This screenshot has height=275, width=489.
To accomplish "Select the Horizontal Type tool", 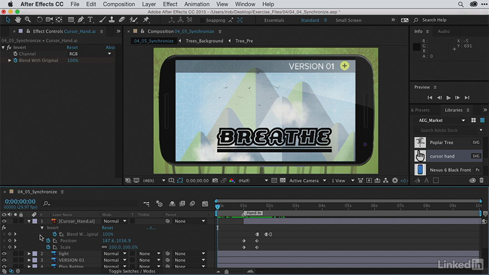I will (91, 19).
